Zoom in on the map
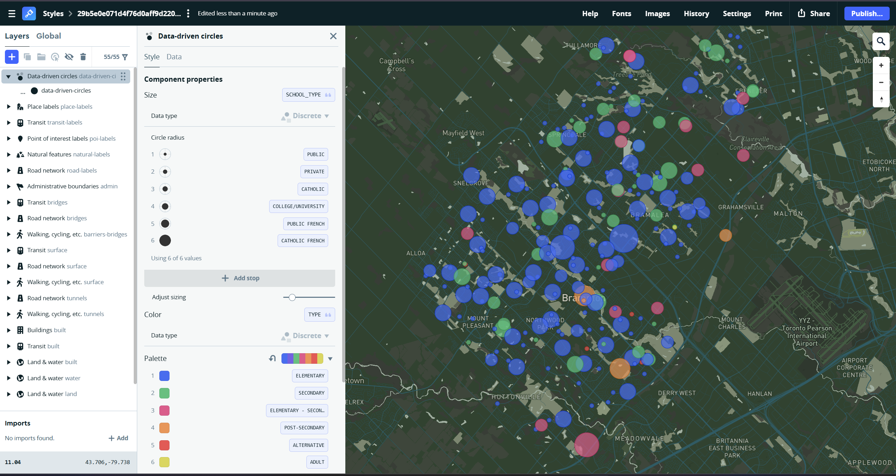The image size is (896, 476). pos(881,65)
